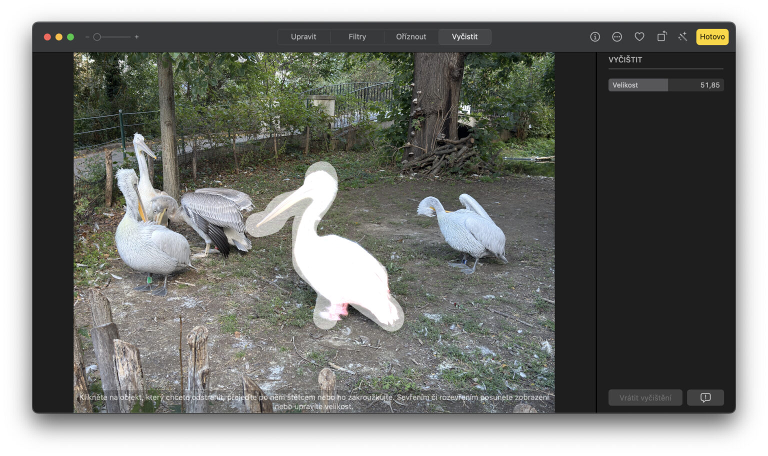This screenshot has width=768, height=456.
Task: Click the zoom slider knob in the toolbar
Action: pos(97,37)
